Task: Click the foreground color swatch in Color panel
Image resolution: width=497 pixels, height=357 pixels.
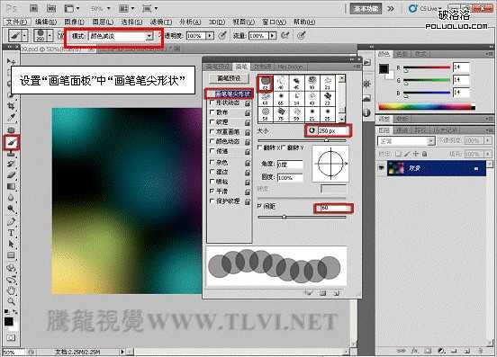Action: click(384, 69)
